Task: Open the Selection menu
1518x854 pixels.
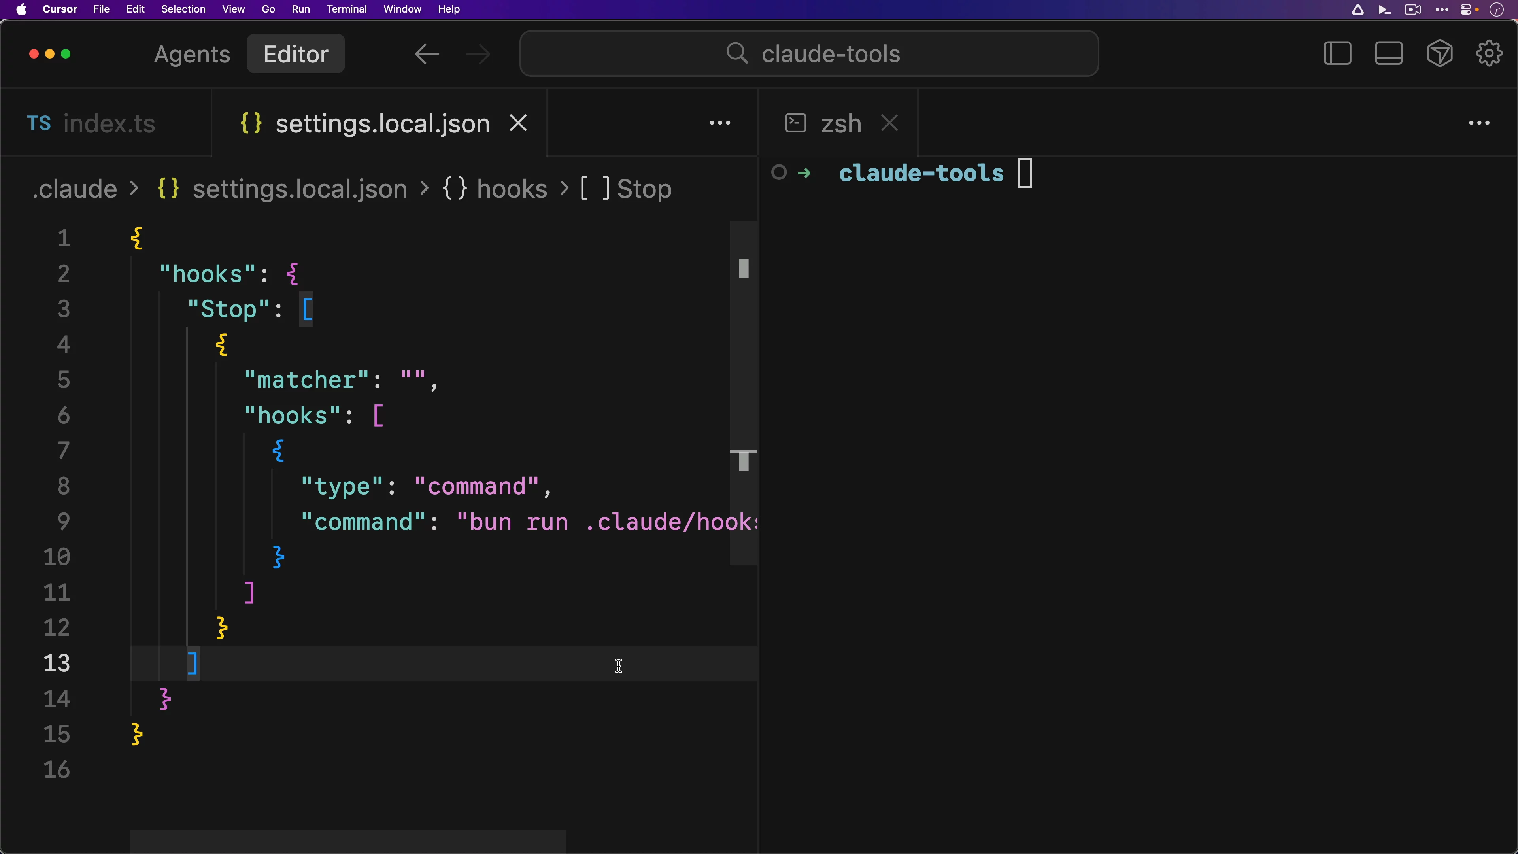Action: 183,9
